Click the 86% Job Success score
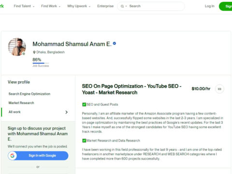This screenshot has width=232, height=174. pos(37,59)
